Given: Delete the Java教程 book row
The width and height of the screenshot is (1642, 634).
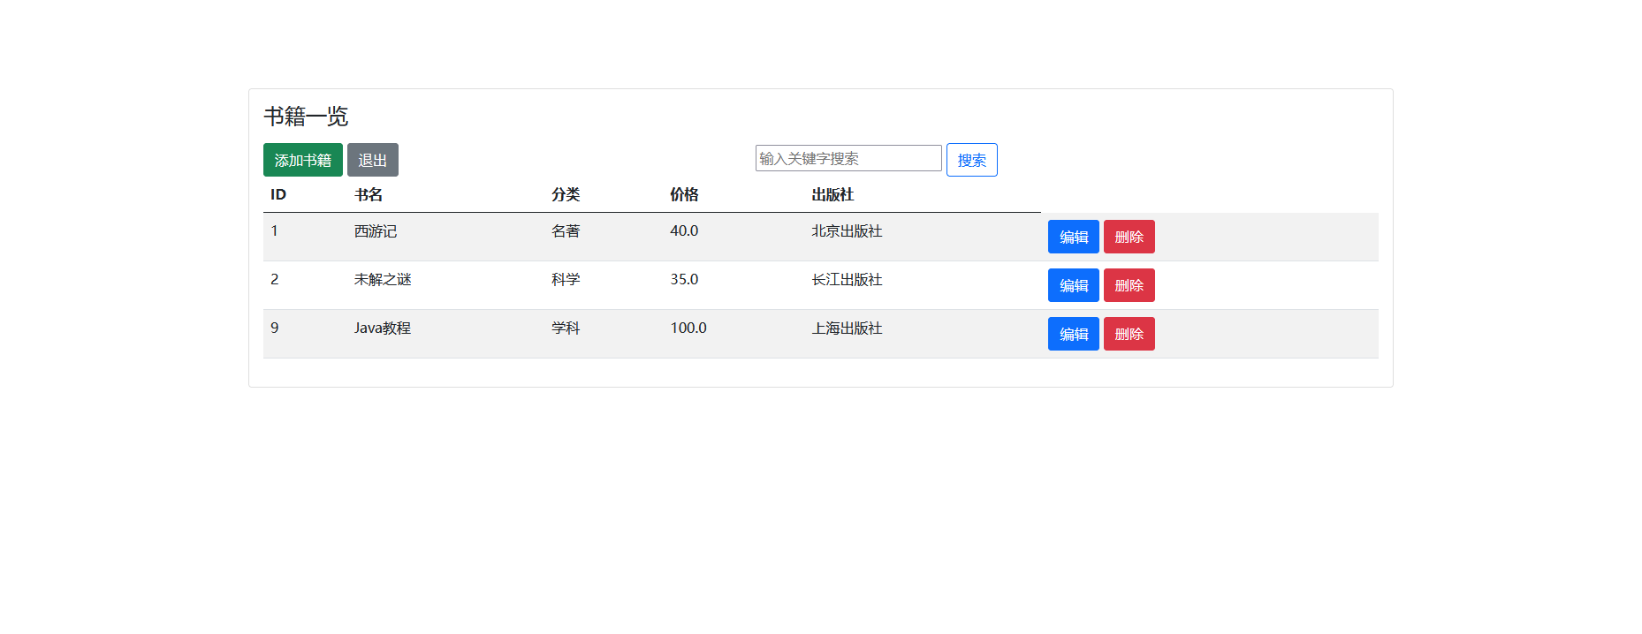Looking at the screenshot, I should pyautogui.click(x=1129, y=334).
